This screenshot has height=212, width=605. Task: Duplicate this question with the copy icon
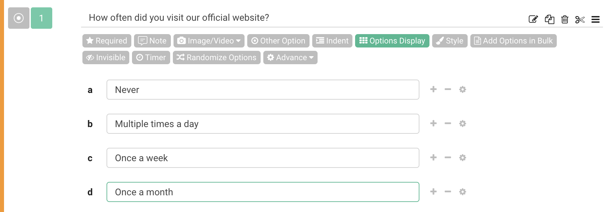click(549, 19)
